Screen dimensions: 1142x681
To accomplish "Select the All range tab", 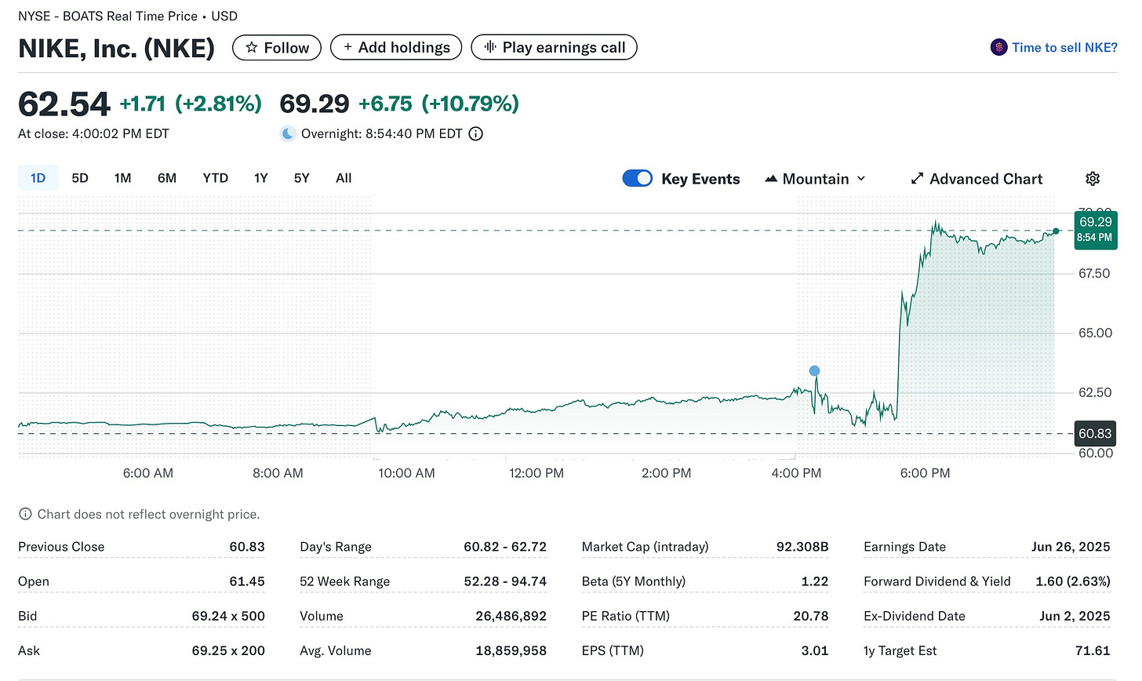I will 344,178.
